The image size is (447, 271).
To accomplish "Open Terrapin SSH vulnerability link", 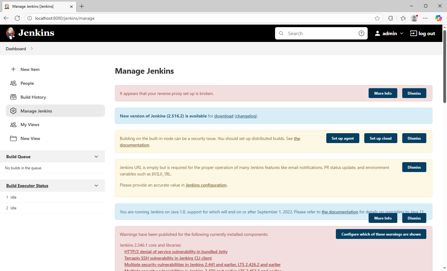I will click(168, 258).
